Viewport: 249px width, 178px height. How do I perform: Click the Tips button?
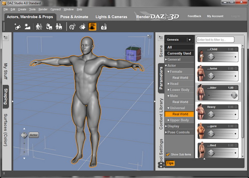[170, 163]
